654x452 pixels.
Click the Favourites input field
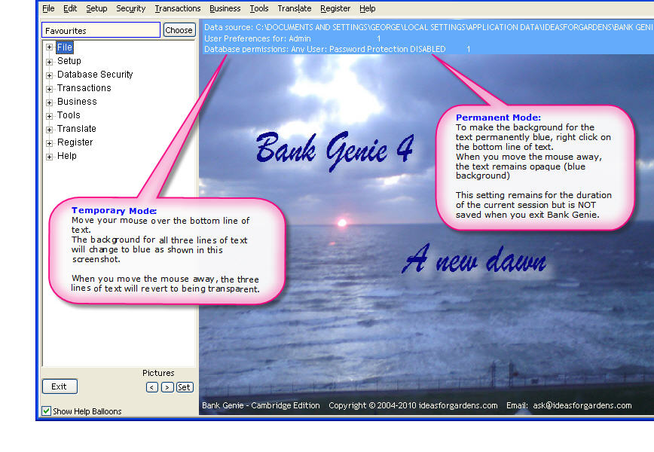point(101,30)
